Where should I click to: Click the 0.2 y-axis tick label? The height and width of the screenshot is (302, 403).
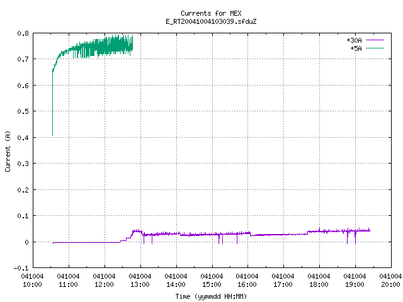point(23,190)
